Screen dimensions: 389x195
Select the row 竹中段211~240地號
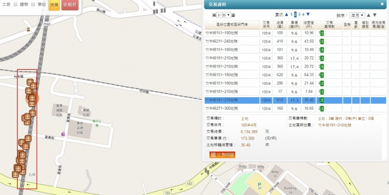295,42
